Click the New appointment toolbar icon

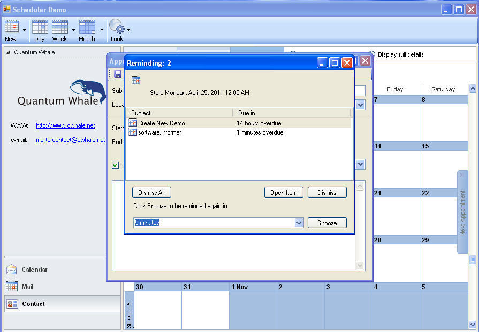pyautogui.click(x=12, y=27)
